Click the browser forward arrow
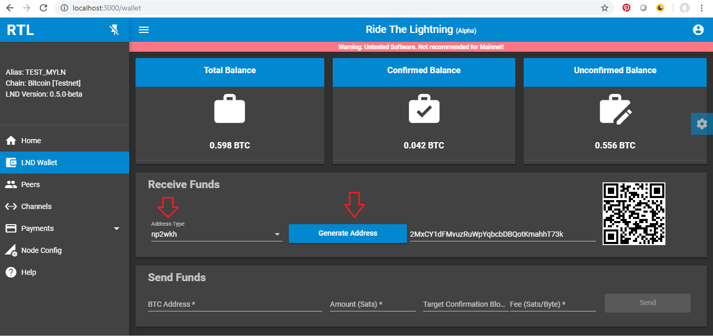The image size is (713, 336). 26,8
